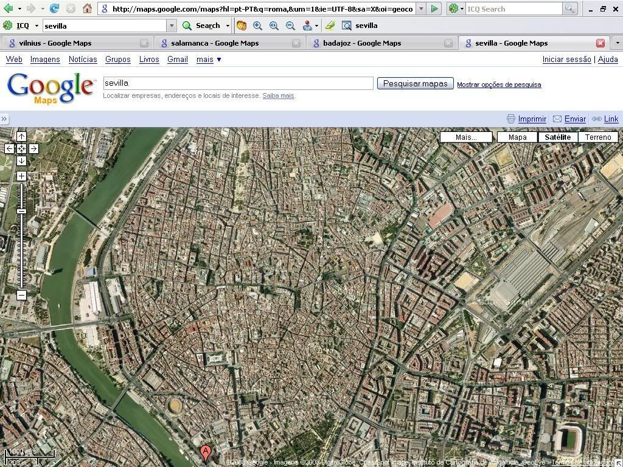The image size is (623, 467).
Task: Expand the 'mais' Google services menu
Action: (x=209, y=59)
